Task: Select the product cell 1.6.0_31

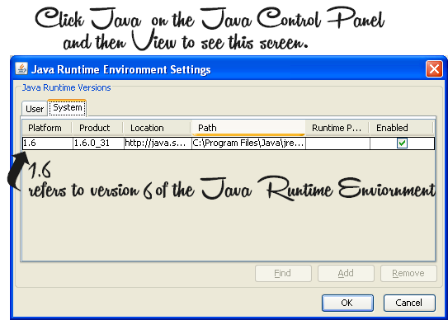Action: click(98, 144)
